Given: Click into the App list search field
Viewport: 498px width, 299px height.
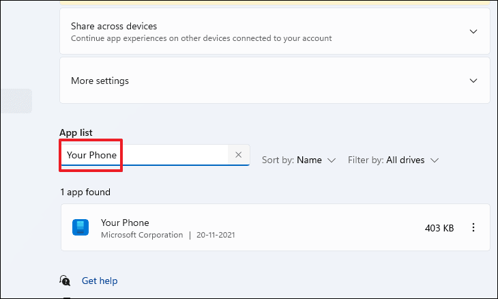Looking at the screenshot, I should (x=154, y=155).
